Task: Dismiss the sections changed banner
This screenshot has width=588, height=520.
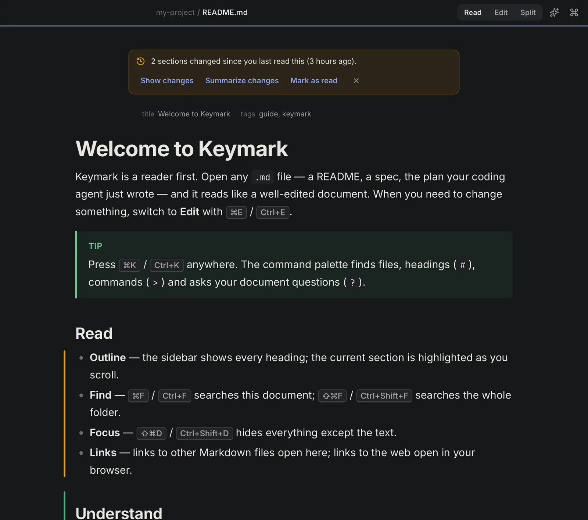Action: (356, 81)
